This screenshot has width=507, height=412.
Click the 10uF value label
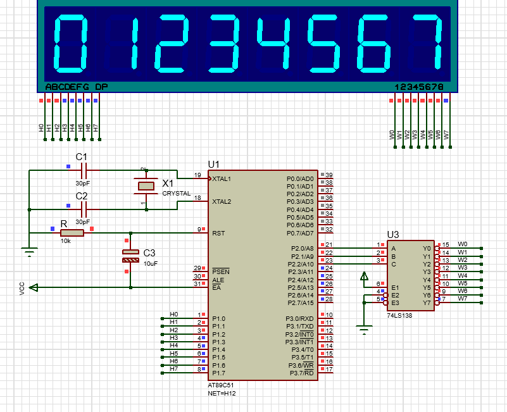[x=151, y=264]
